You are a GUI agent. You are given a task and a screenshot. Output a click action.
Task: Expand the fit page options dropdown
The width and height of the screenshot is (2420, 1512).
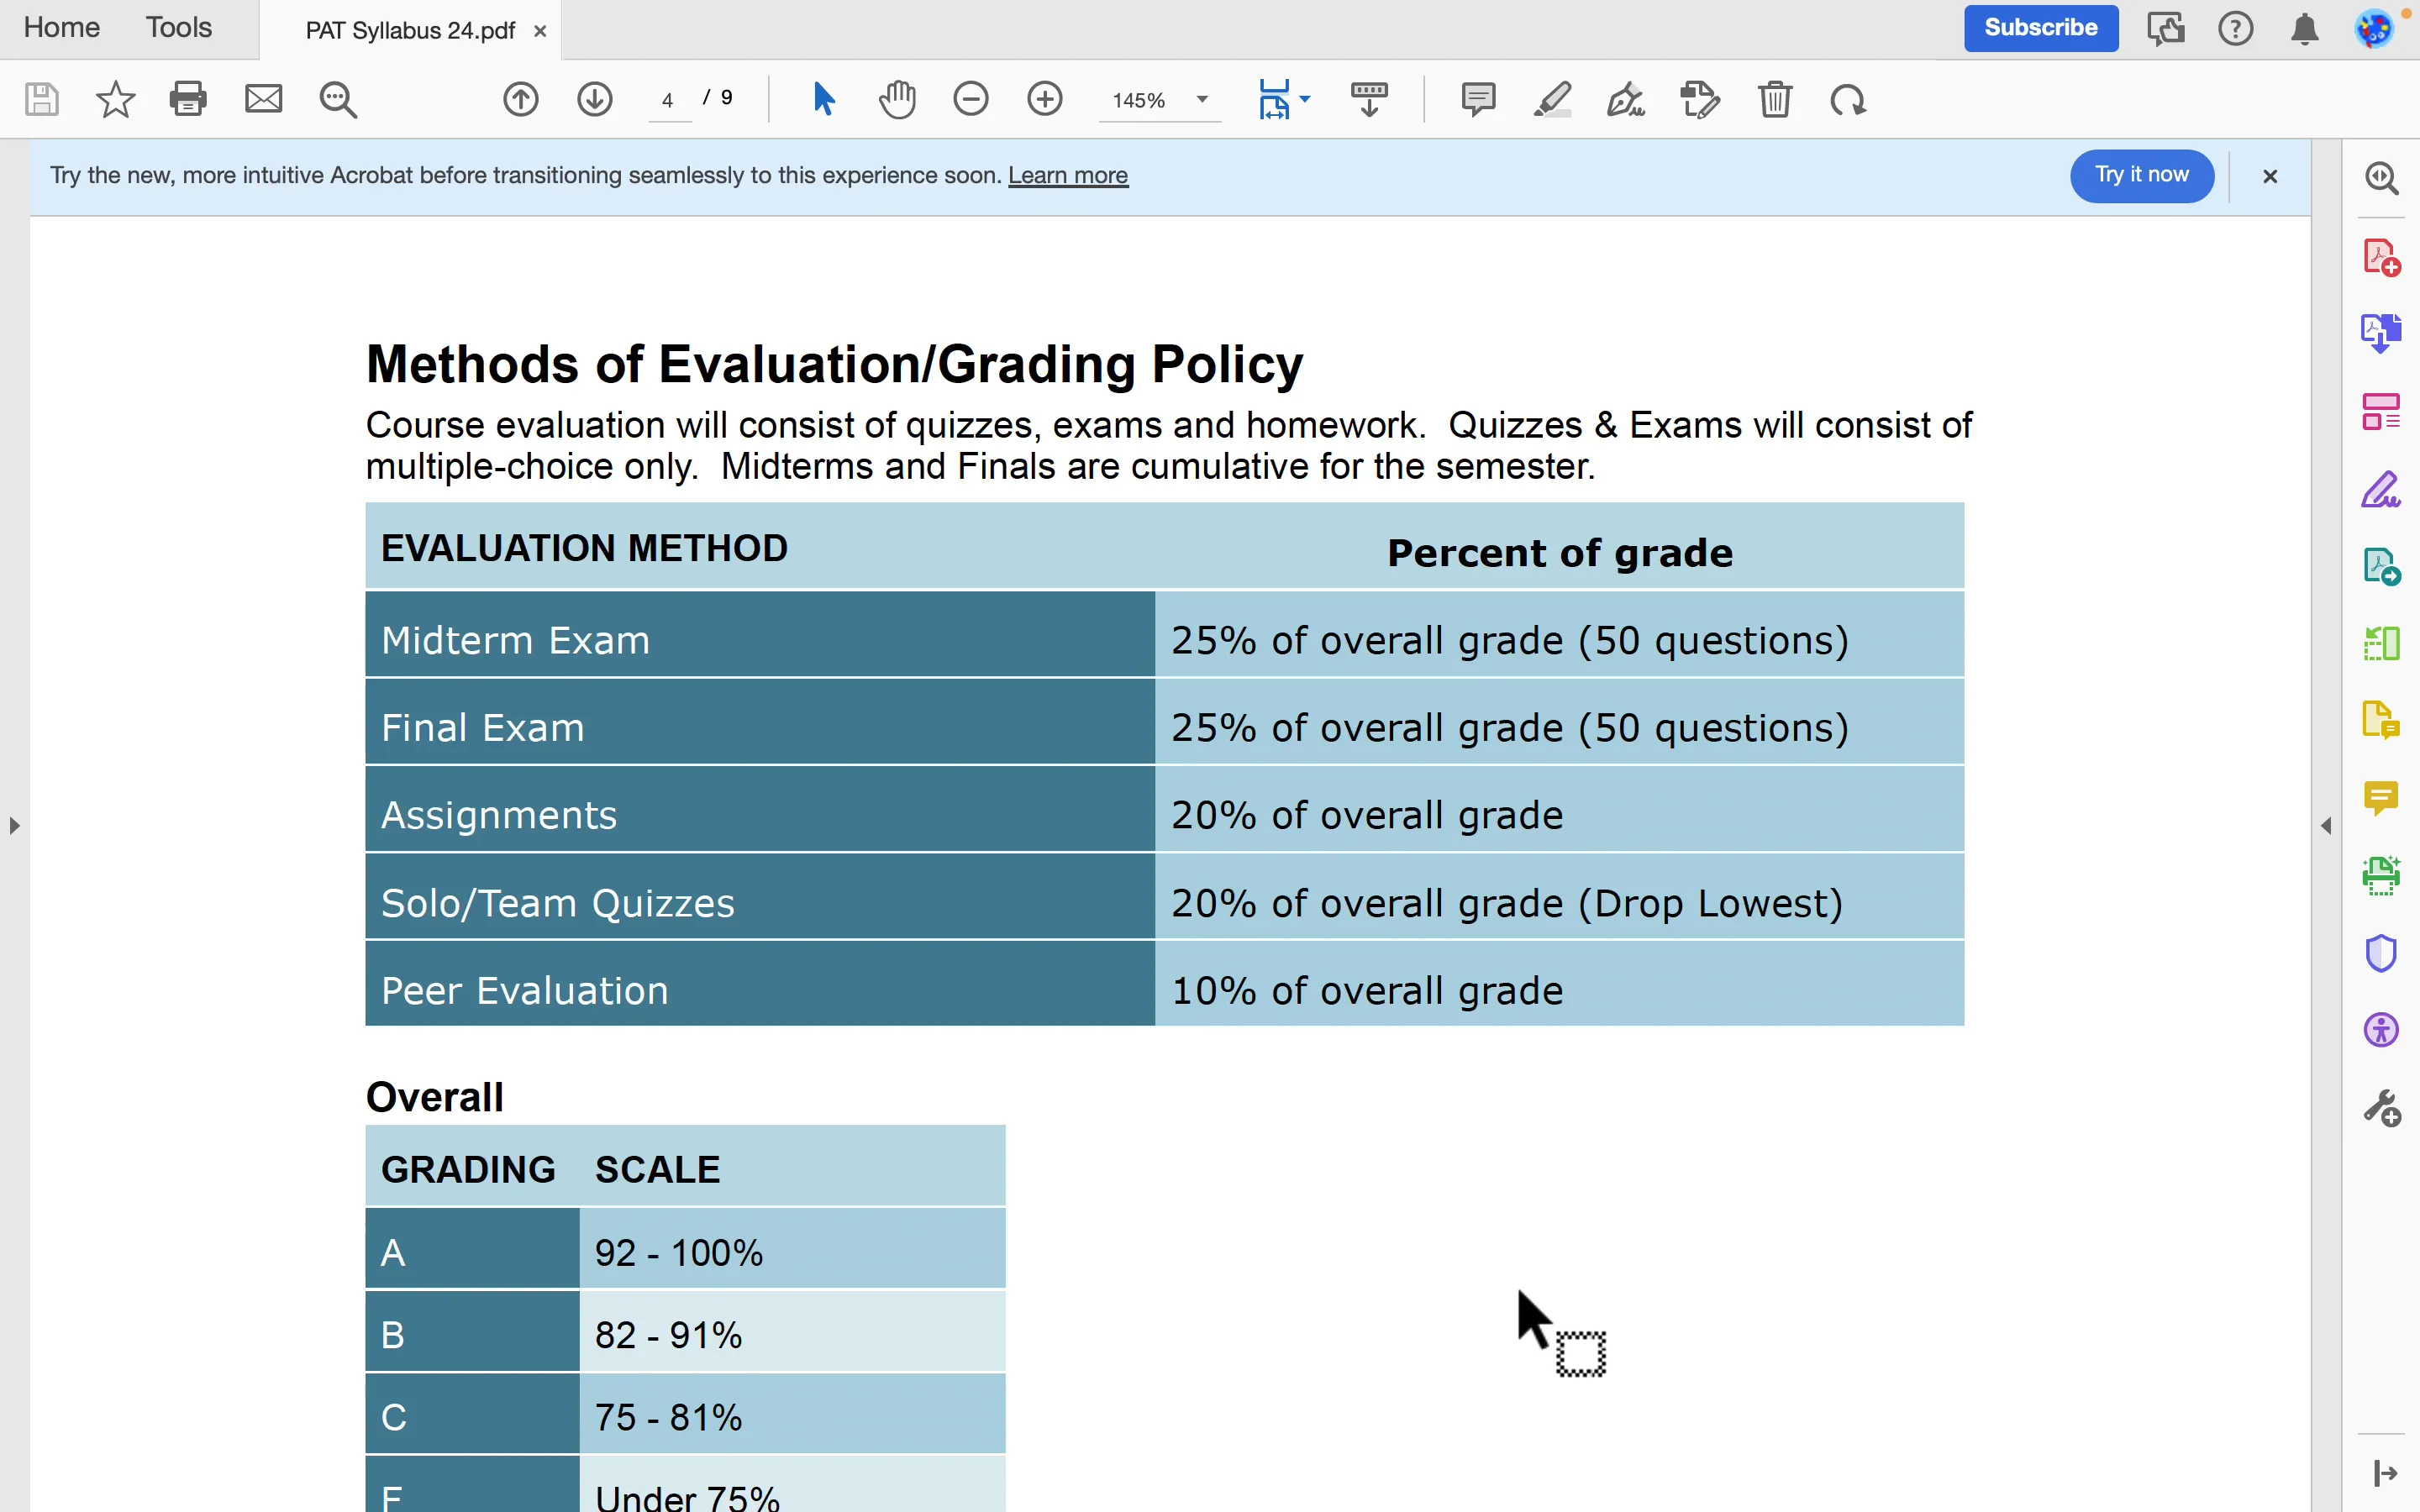pyautogui.click(x=1305, y=99)
